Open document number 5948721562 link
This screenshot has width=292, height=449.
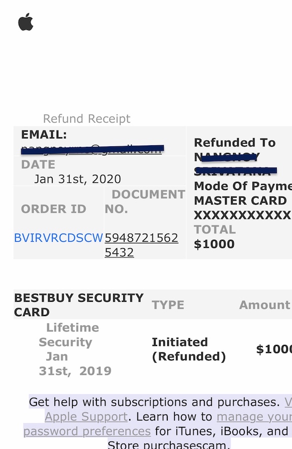pyautogui.click(x=141, y=245)
